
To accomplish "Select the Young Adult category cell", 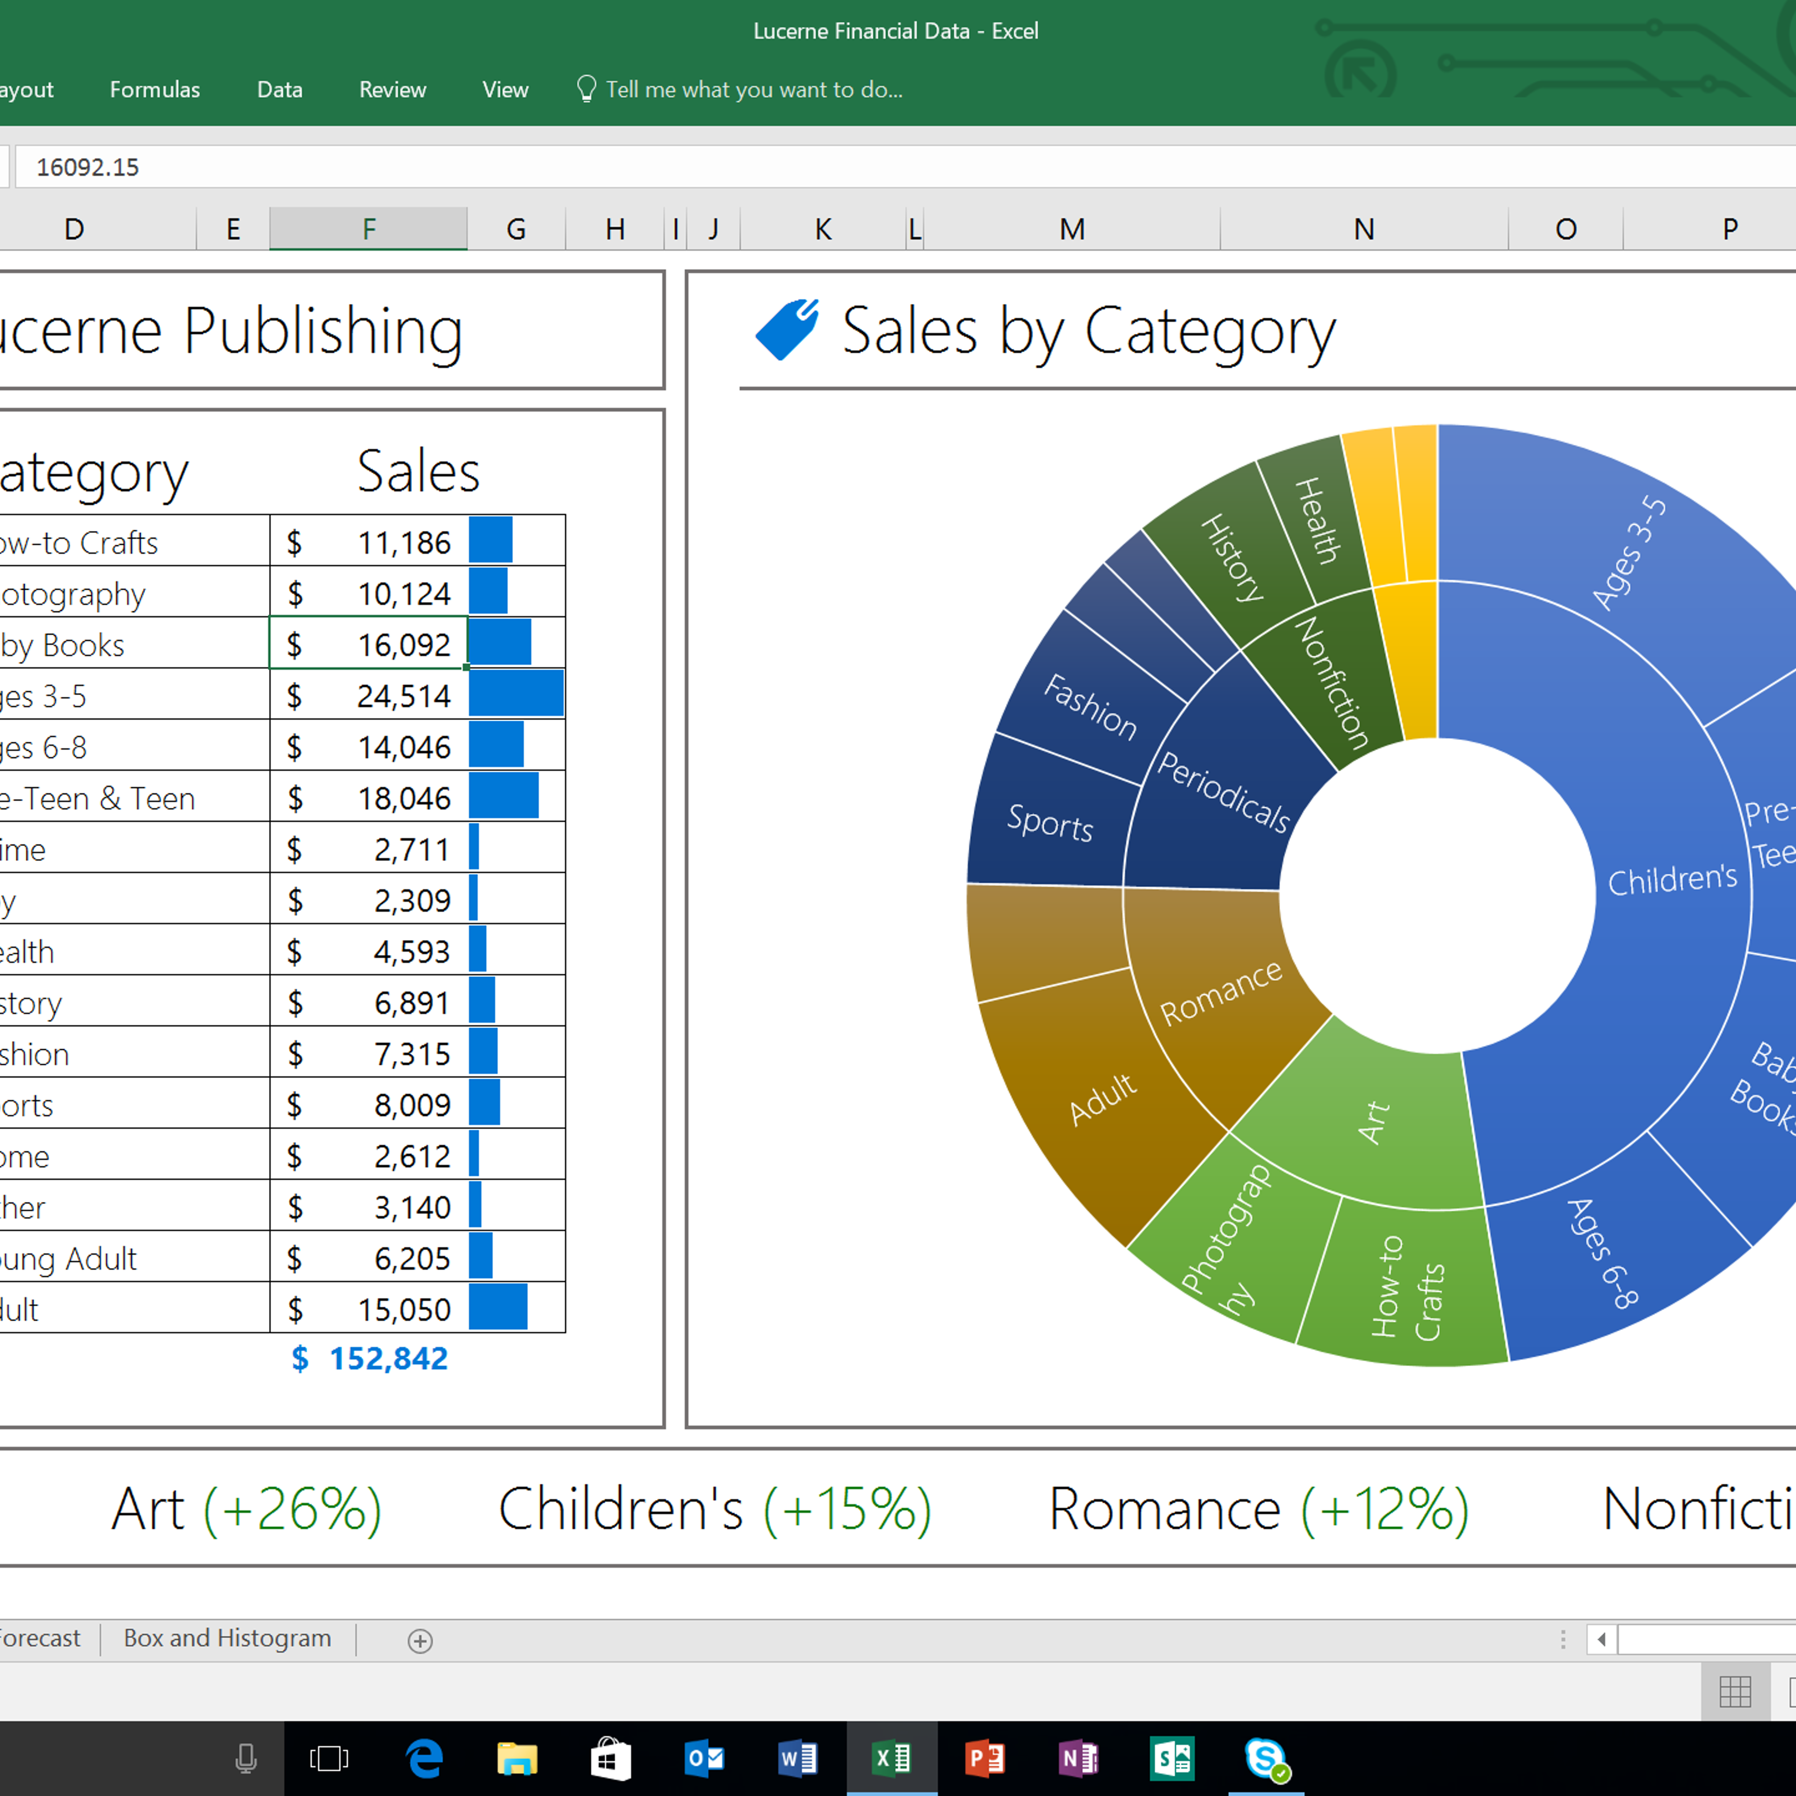I will (x=134, y=1257).
